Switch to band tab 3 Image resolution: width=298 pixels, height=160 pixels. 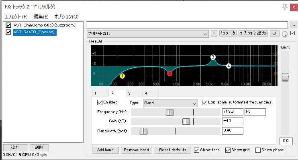135,93
